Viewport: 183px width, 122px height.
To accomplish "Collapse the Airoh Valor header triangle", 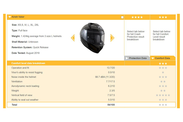I will pos(9,17).
